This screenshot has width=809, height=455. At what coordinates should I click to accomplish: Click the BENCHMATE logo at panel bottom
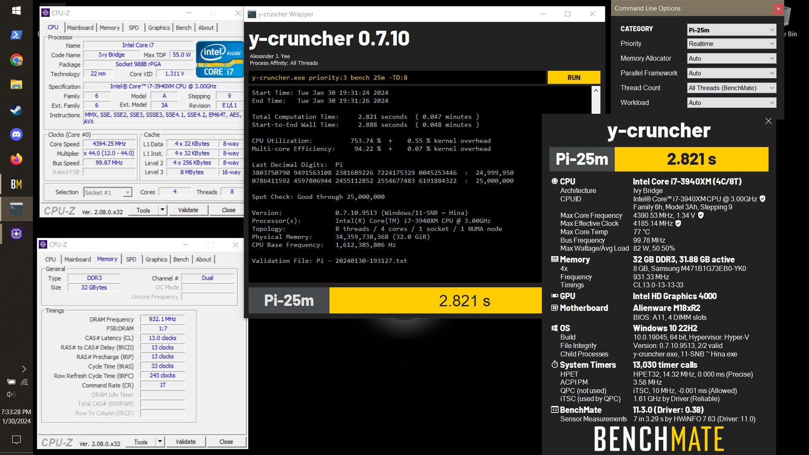(x=659, y=439)
